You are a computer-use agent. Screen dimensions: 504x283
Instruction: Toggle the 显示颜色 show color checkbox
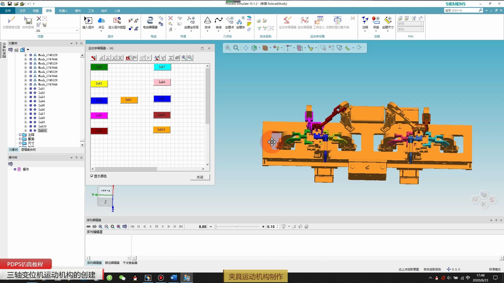(x=92, y=176)
